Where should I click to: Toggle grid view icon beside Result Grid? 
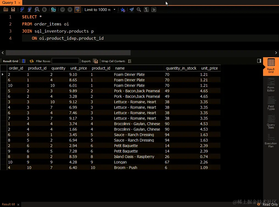[23, 61]
